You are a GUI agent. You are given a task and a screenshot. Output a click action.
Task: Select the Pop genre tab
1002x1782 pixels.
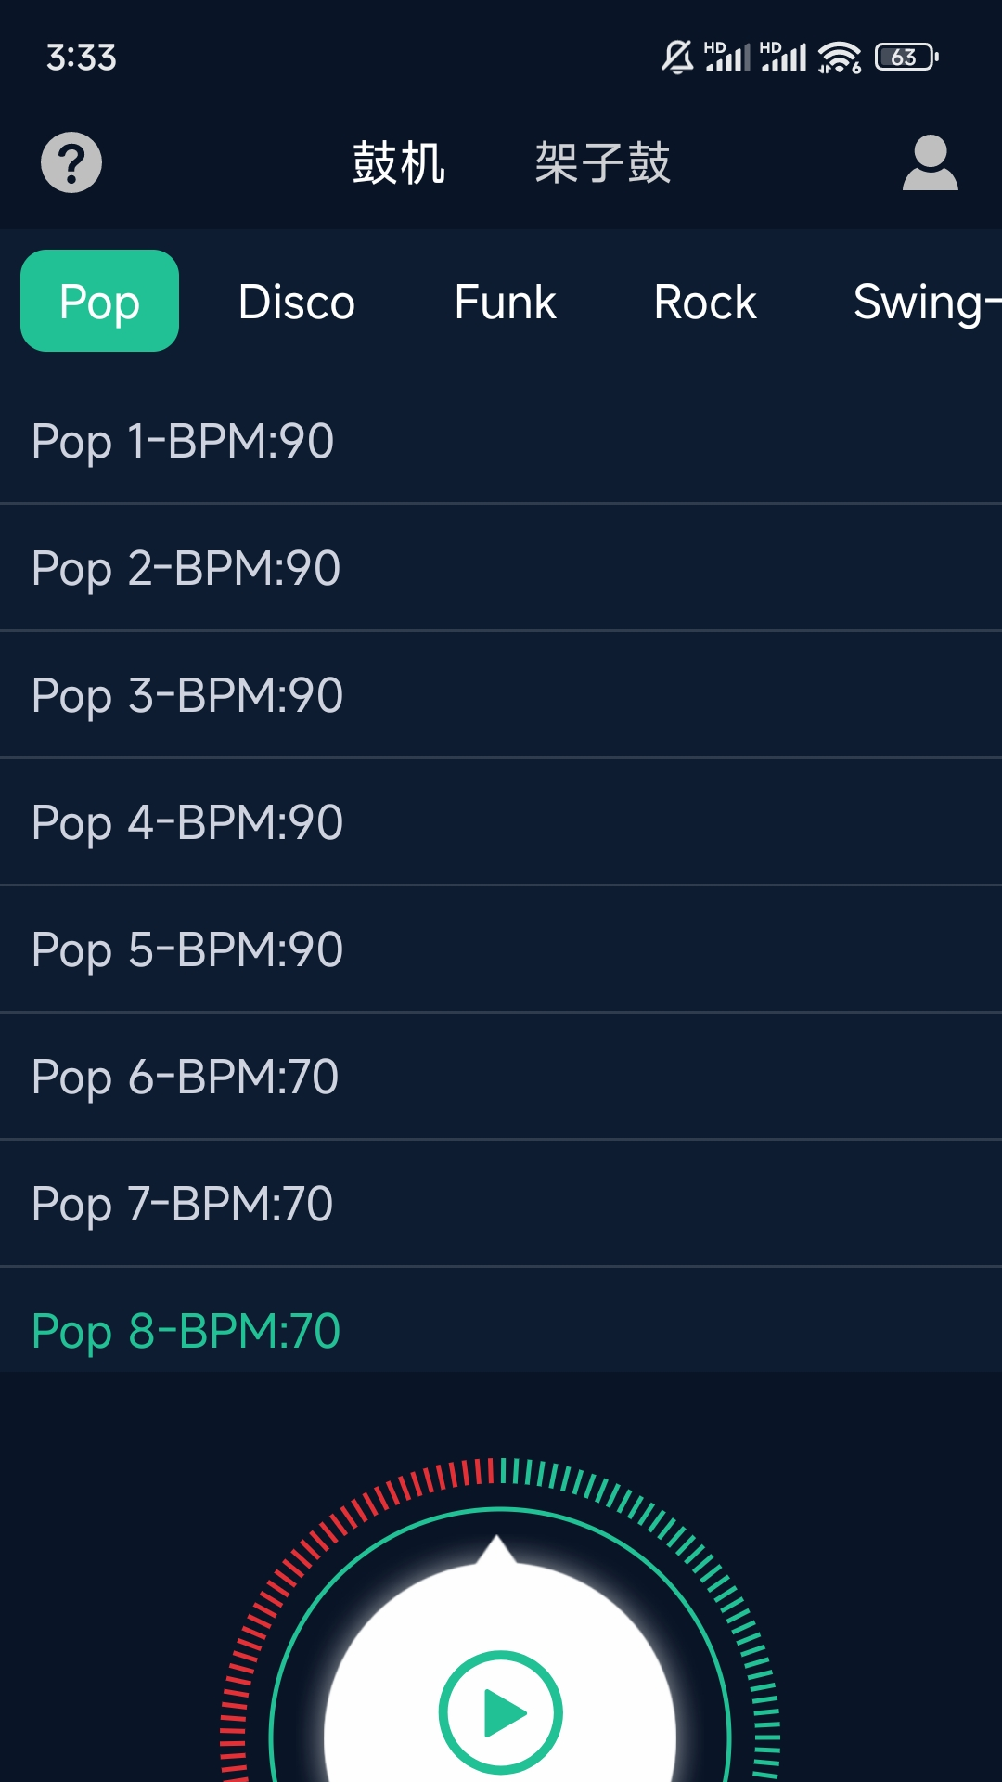coord(99,302)
